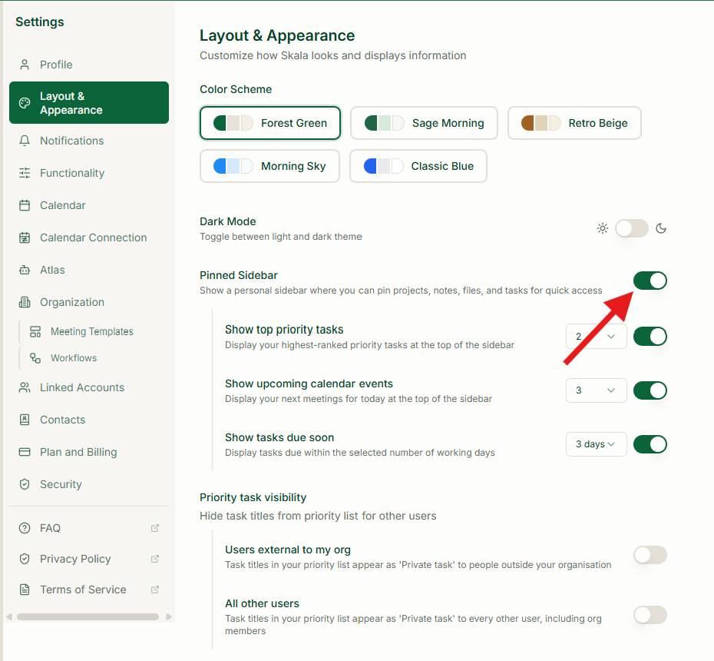Open Organization settings

coord(89,303)
